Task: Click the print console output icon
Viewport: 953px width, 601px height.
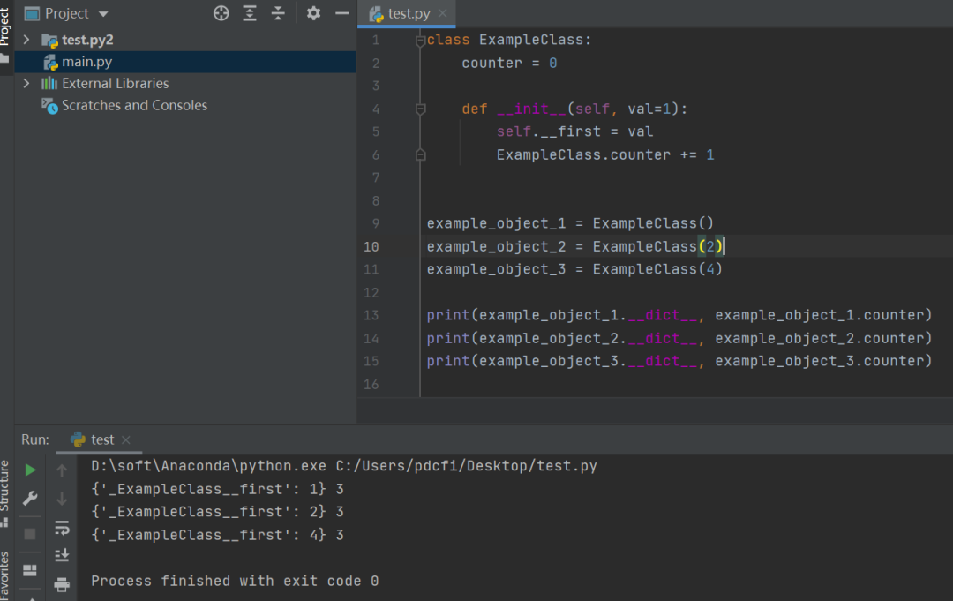Action: [62, 584]
